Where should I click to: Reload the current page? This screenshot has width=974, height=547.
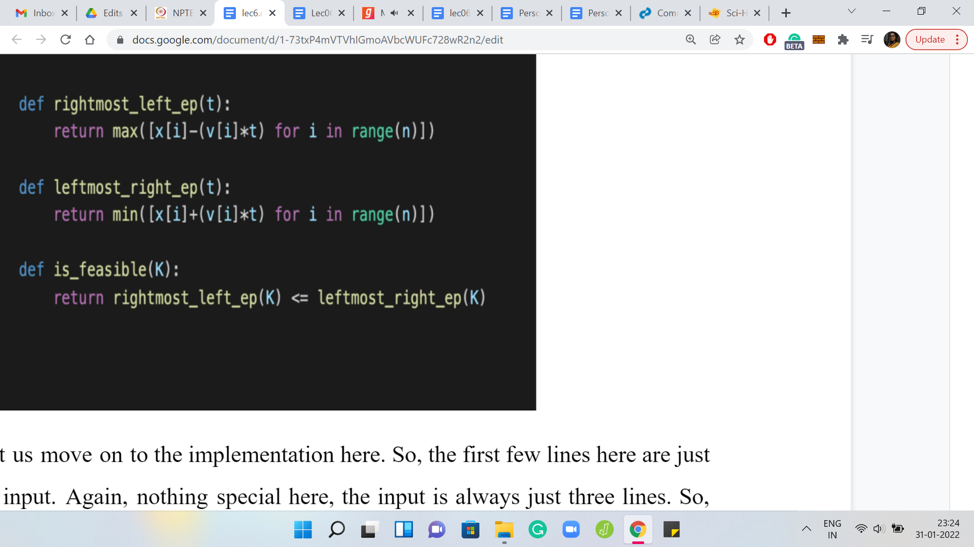coord(65,40)
